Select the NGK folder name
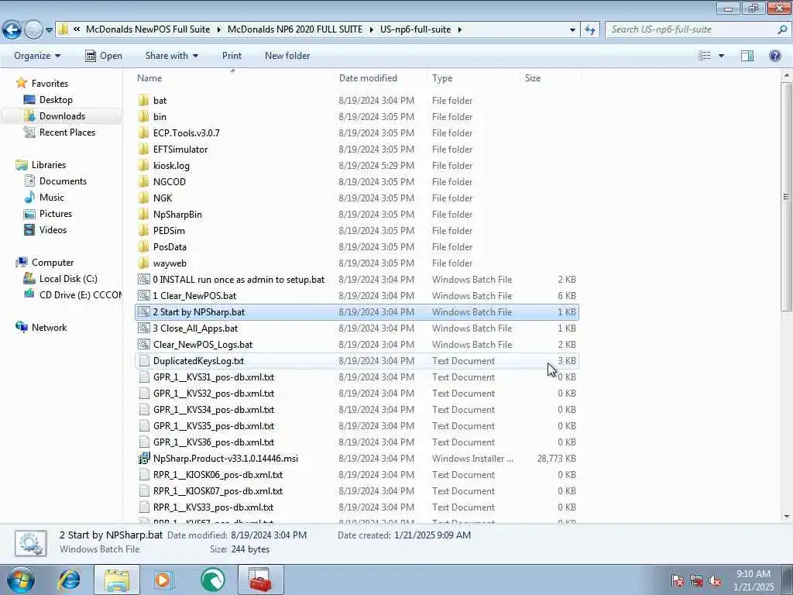The height and width of the screenshot is (595, 793). pos(163,198)
